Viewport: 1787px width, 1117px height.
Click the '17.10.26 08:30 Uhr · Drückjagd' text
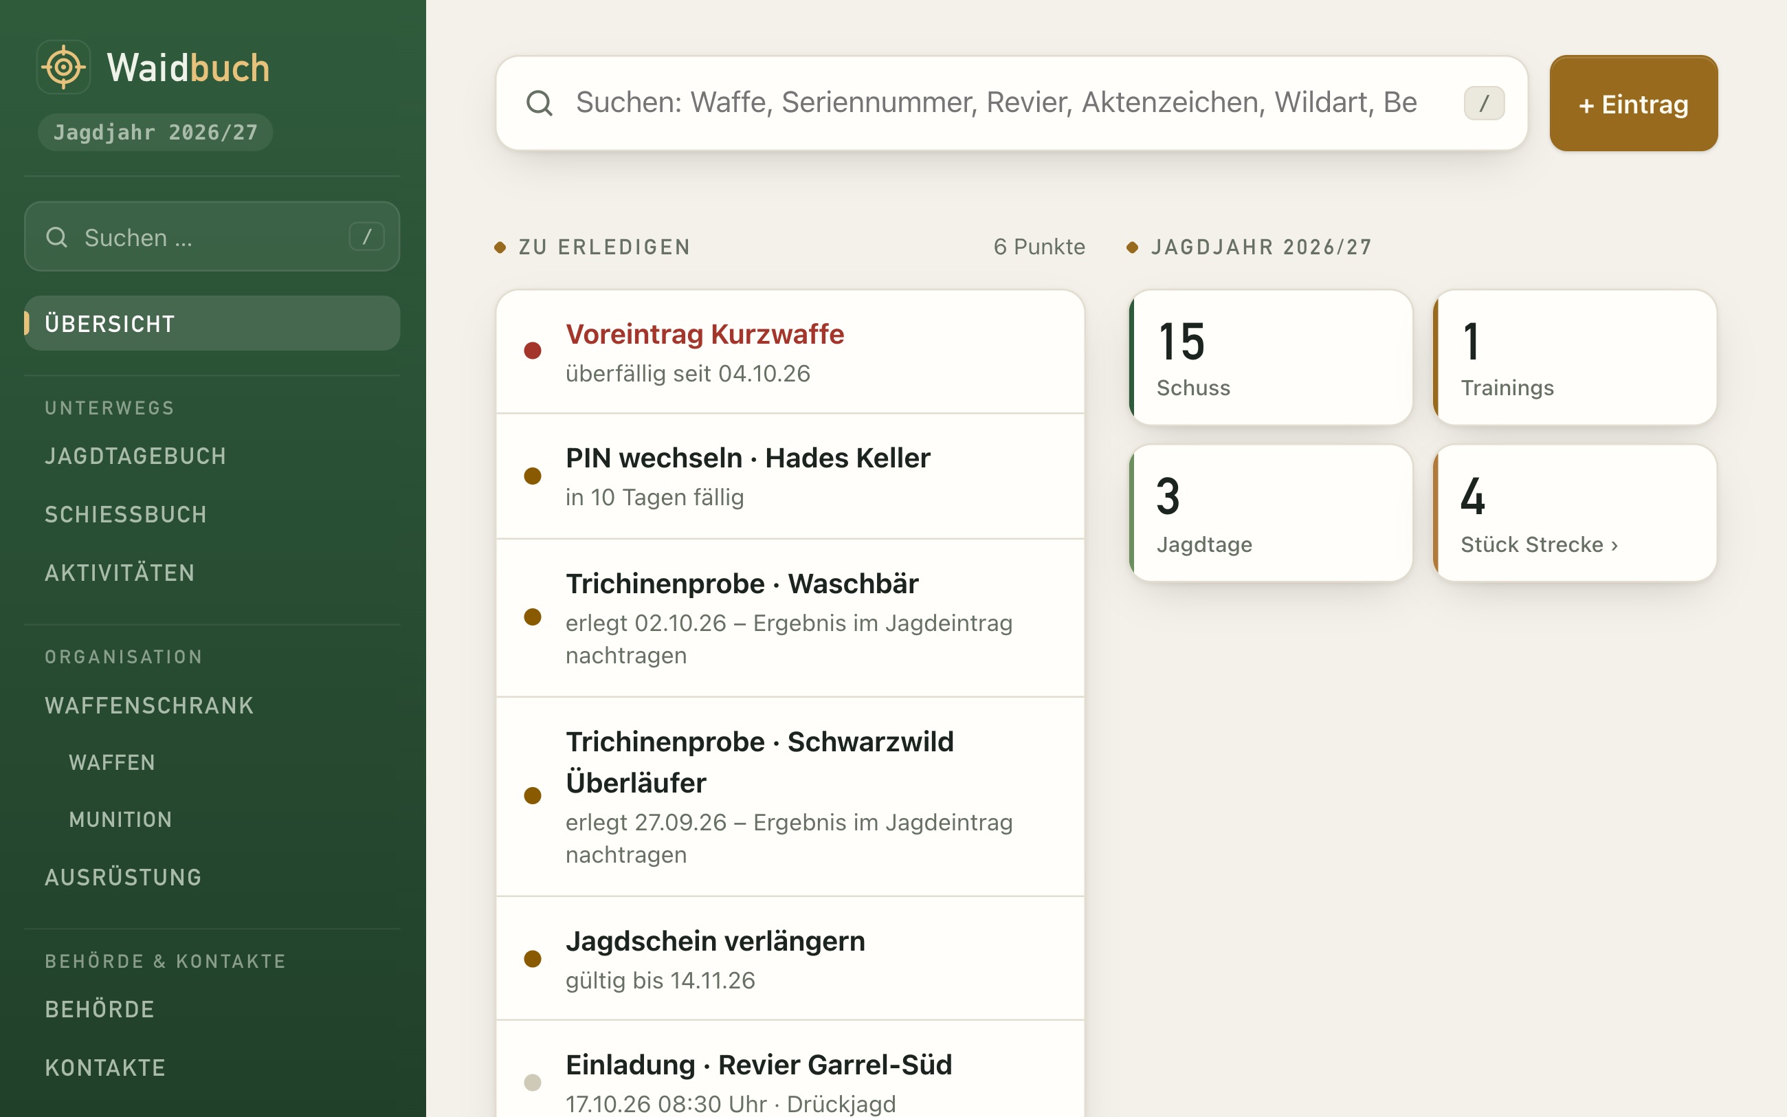tap(731, 1104)
